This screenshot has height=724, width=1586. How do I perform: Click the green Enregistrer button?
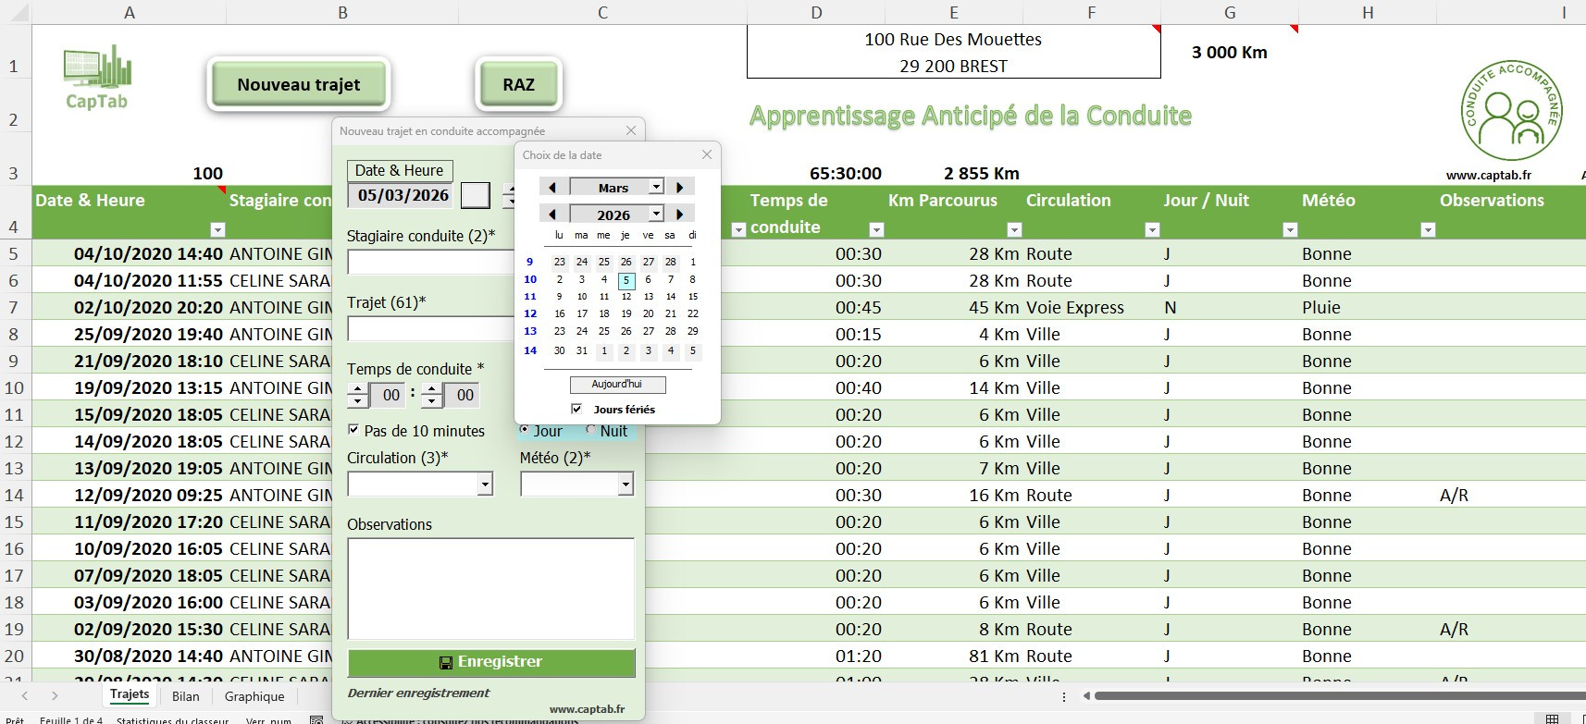[491, 662]
